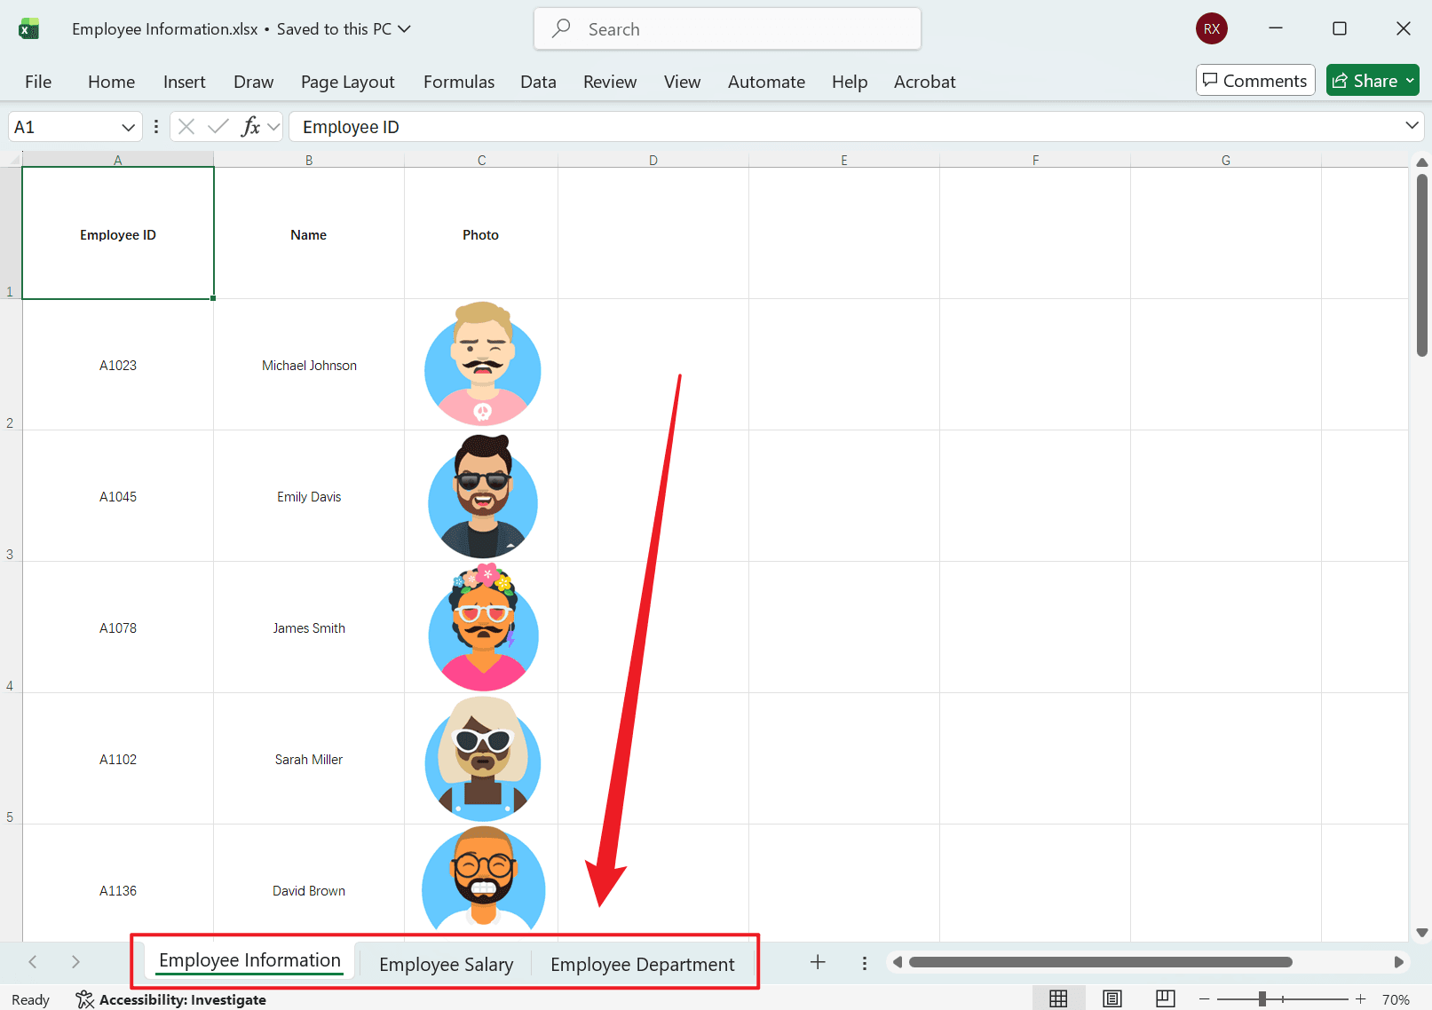Open the Formulas ribbon tab

[x=459, y=82]
